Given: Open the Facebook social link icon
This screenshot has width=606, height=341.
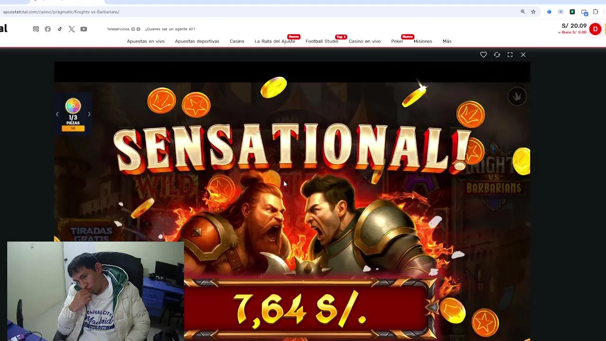Looking at the screenshot, I should pyautogui.click(x=48, y=29).
